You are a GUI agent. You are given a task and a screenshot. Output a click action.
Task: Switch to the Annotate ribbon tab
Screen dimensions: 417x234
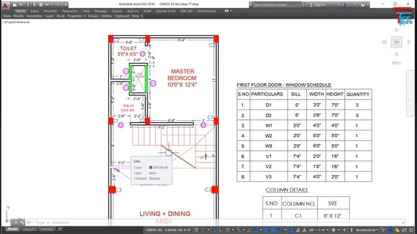click(50, 11)
